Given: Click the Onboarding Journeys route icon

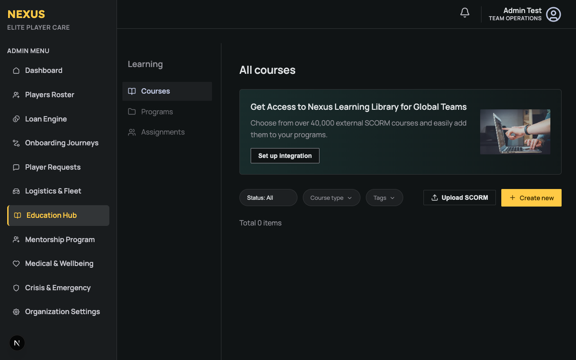Looking at the screenshot, I should pyautogui.click(x=16, y=143).
